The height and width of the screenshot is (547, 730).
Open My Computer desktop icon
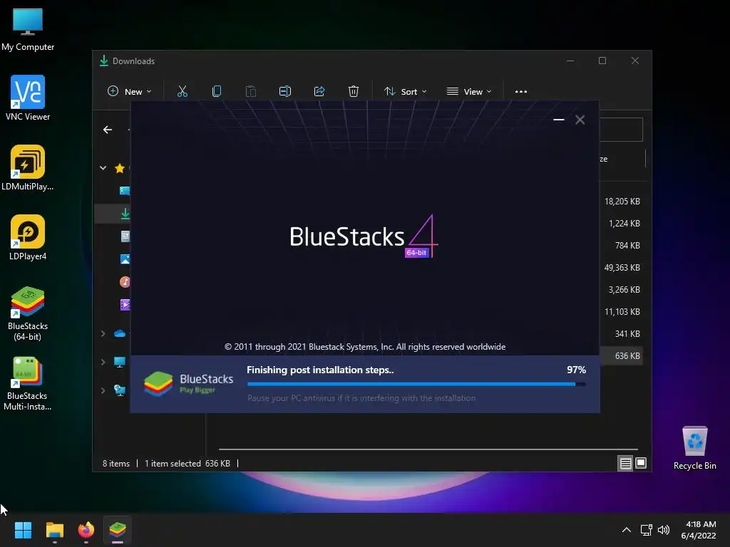[x=28, y=28]
